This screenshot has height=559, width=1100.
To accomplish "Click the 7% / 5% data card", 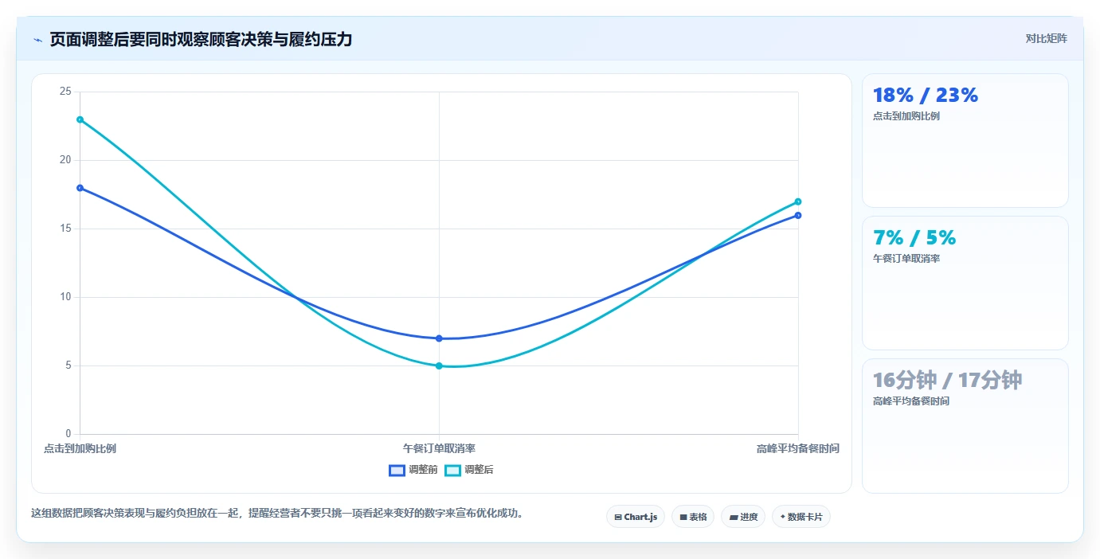I will coord(965,283).
